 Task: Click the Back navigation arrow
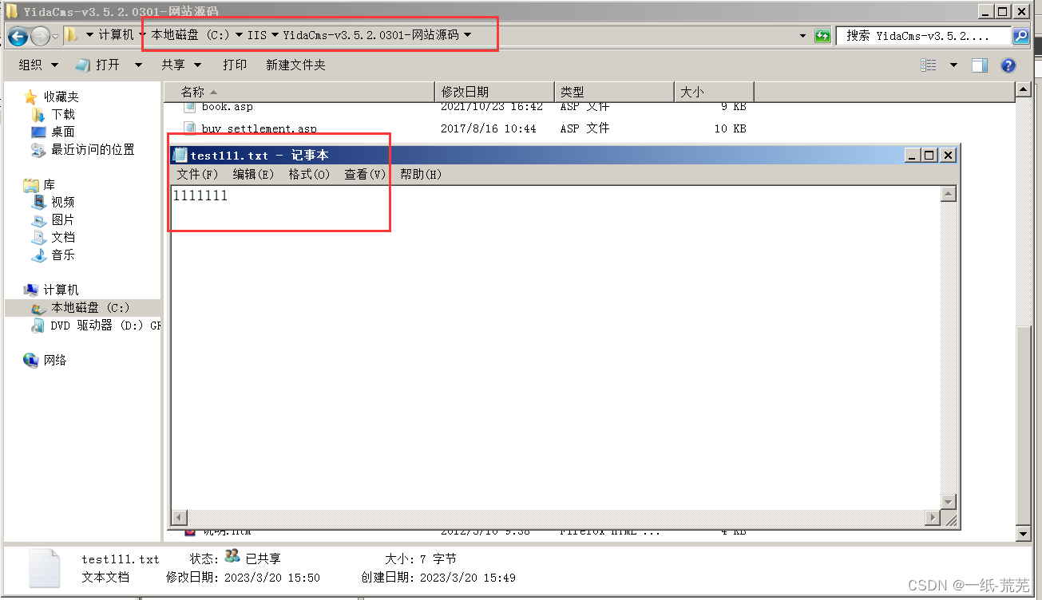pos(18,36)
